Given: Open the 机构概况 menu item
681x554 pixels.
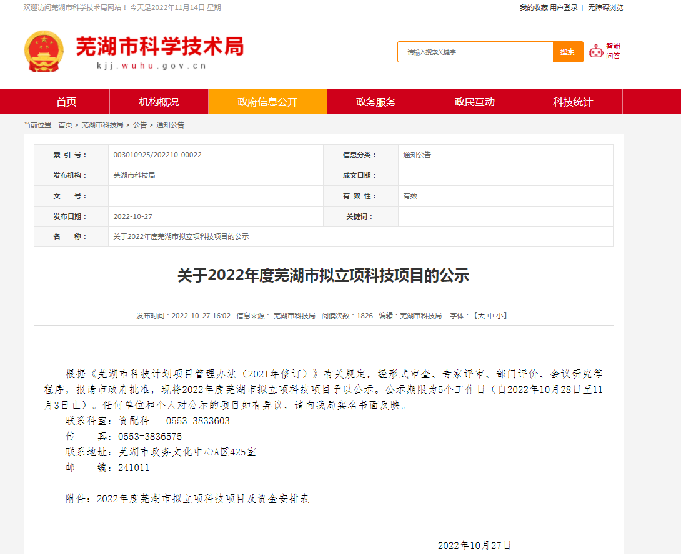Looking at the screenshot, I should coord(159,102).
